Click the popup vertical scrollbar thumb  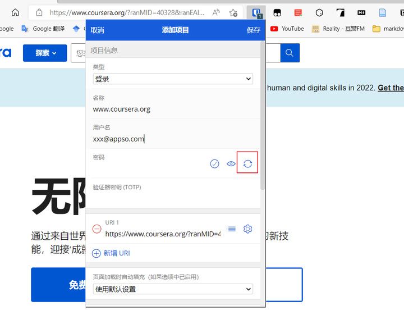(x=263, y=116)
